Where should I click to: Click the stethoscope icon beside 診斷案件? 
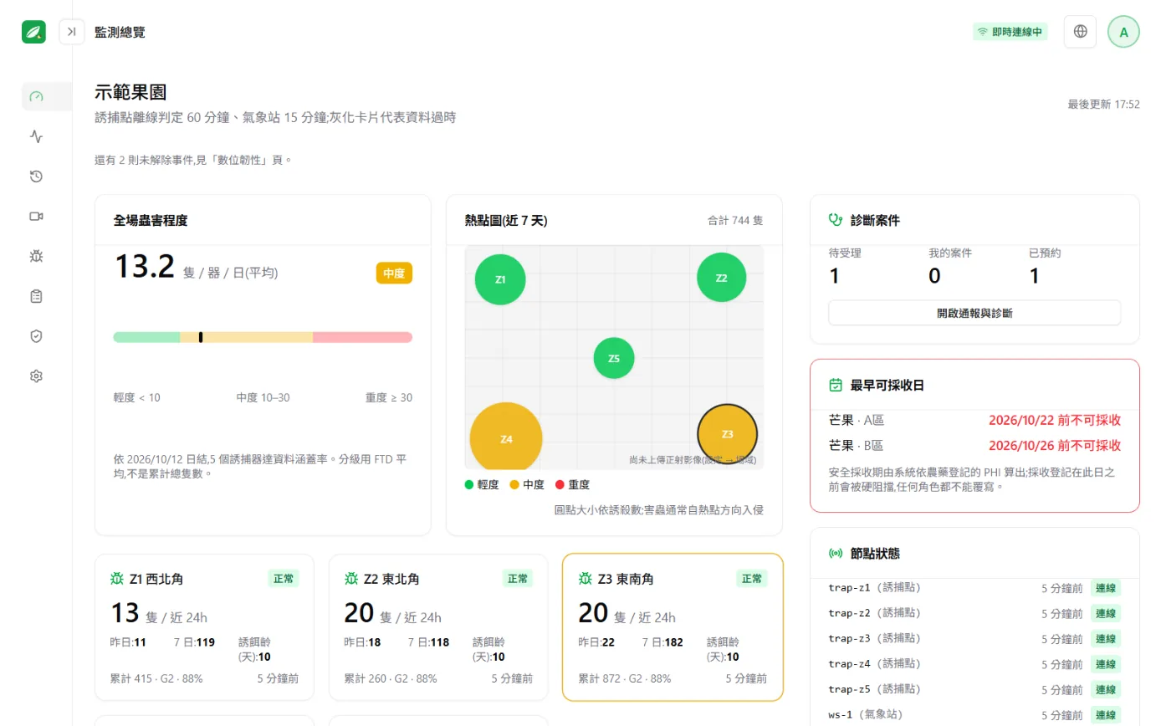(835, 220)
